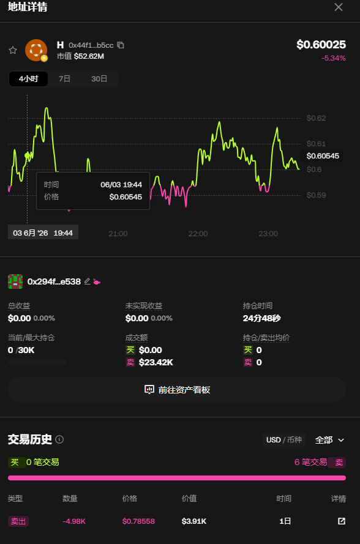Open the H token logo avatar
The height and width of the screenshot is (544, 360).
(36, 50)
